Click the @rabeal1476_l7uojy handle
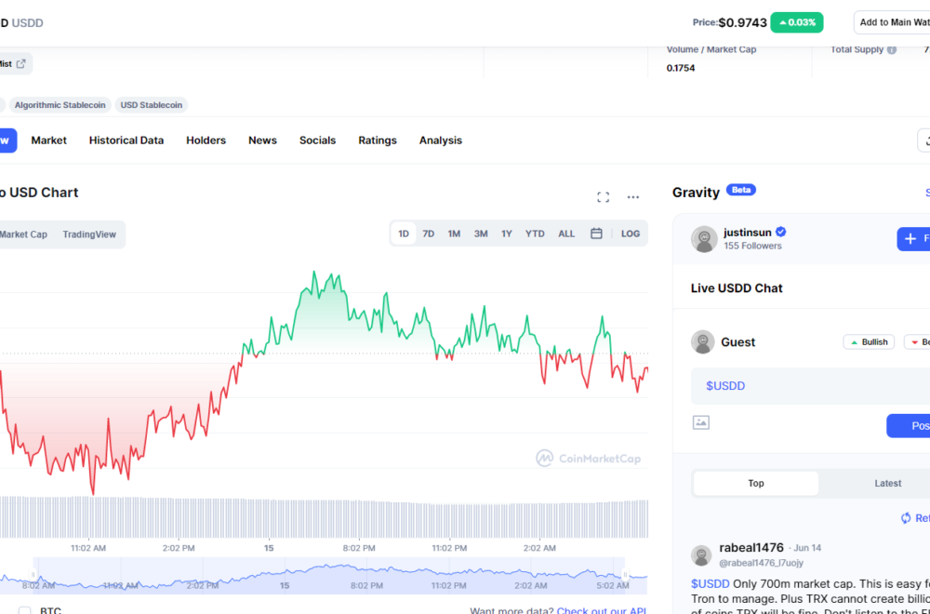The height and width of the screenshot is (614, 930). (x=761, y=563)
